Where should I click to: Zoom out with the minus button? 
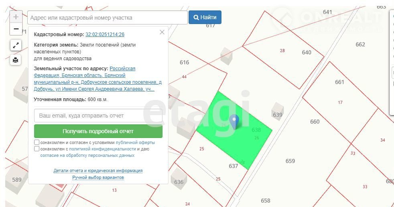pos(16,29)
